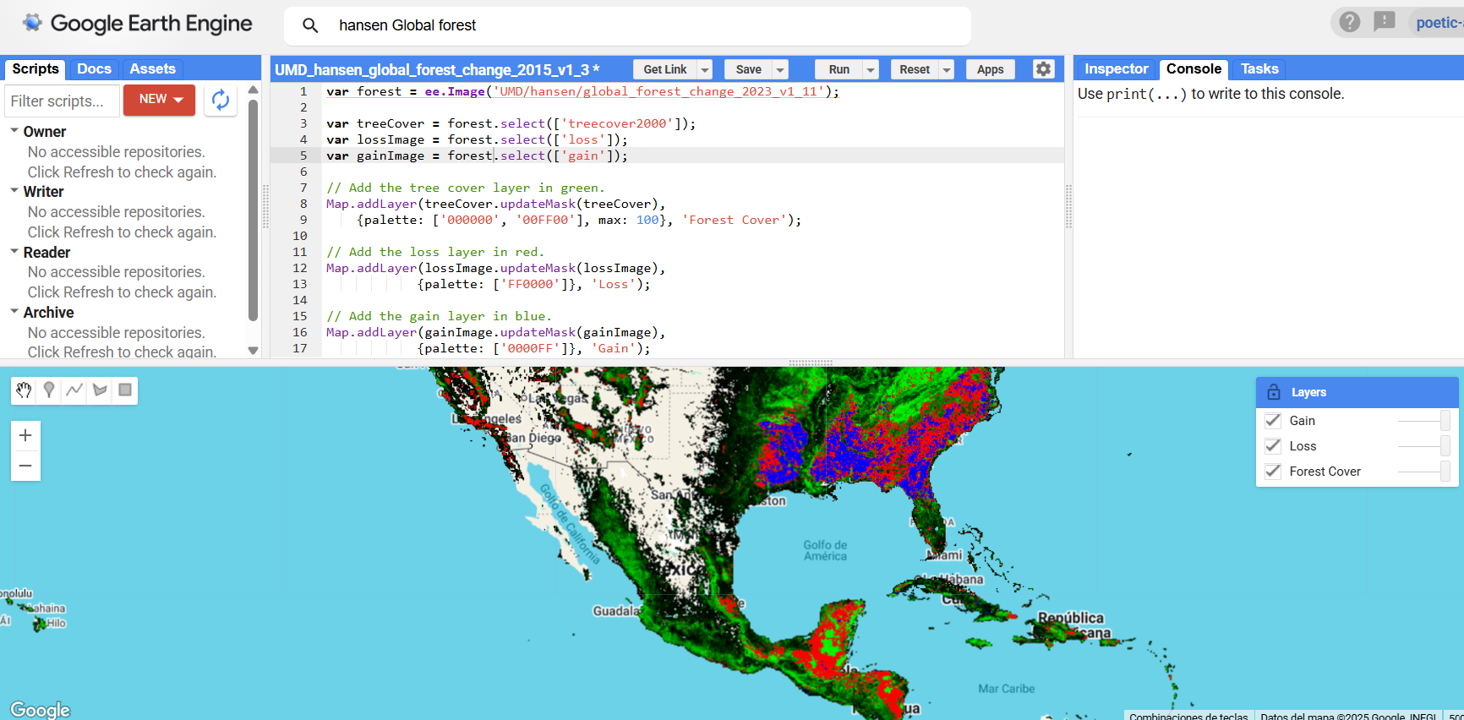The height and width of the screenshot is (720, 1464).
Task: Click the Google logo on the map
Action: [41, 710]
